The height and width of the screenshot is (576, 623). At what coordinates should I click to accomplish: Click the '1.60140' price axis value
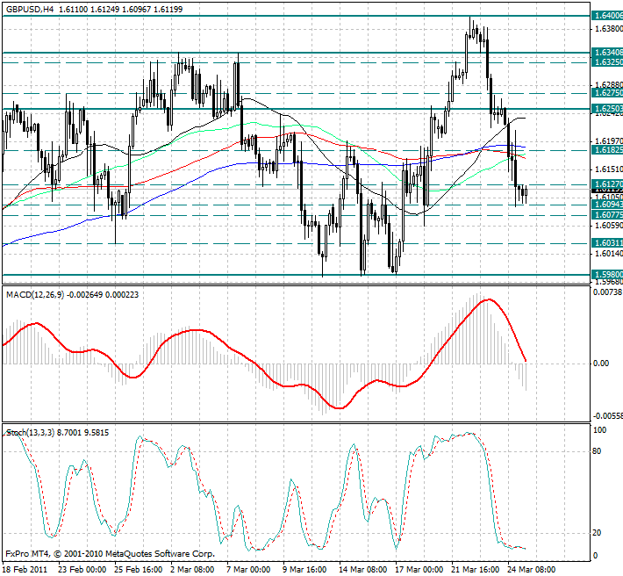click(x=609, y=253)
